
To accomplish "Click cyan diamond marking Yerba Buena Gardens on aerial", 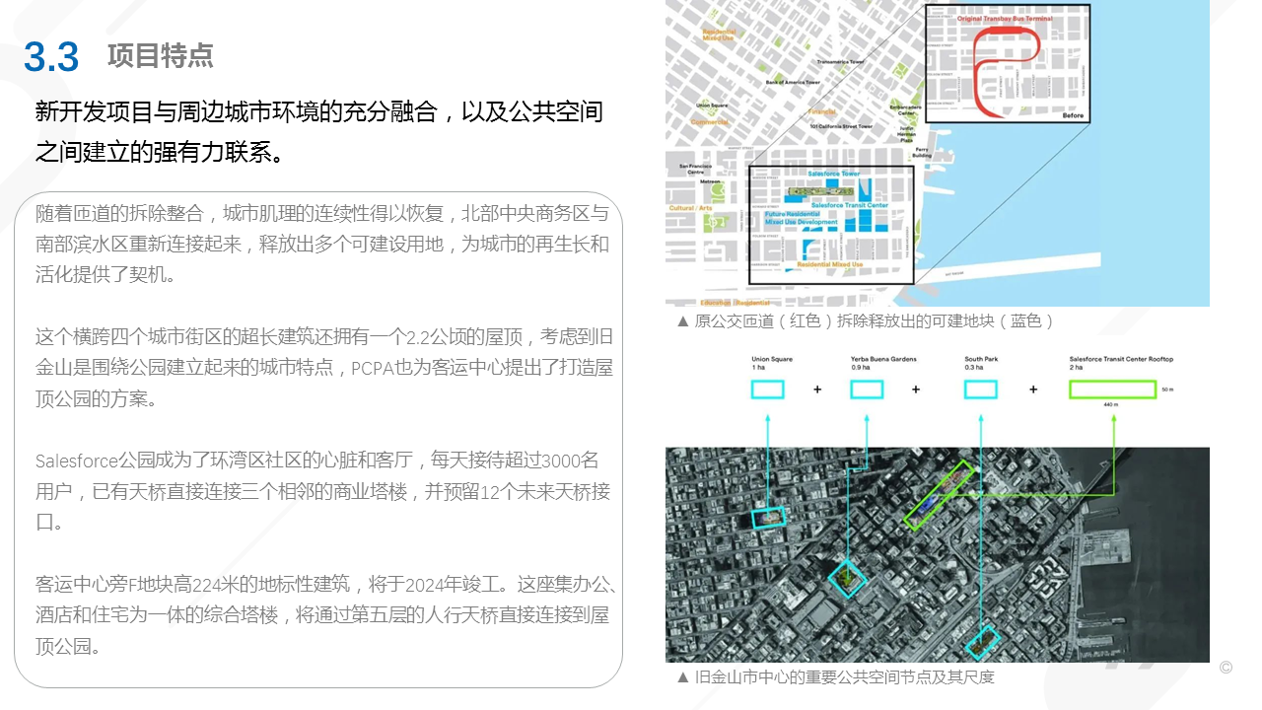I will click(846, 579).
